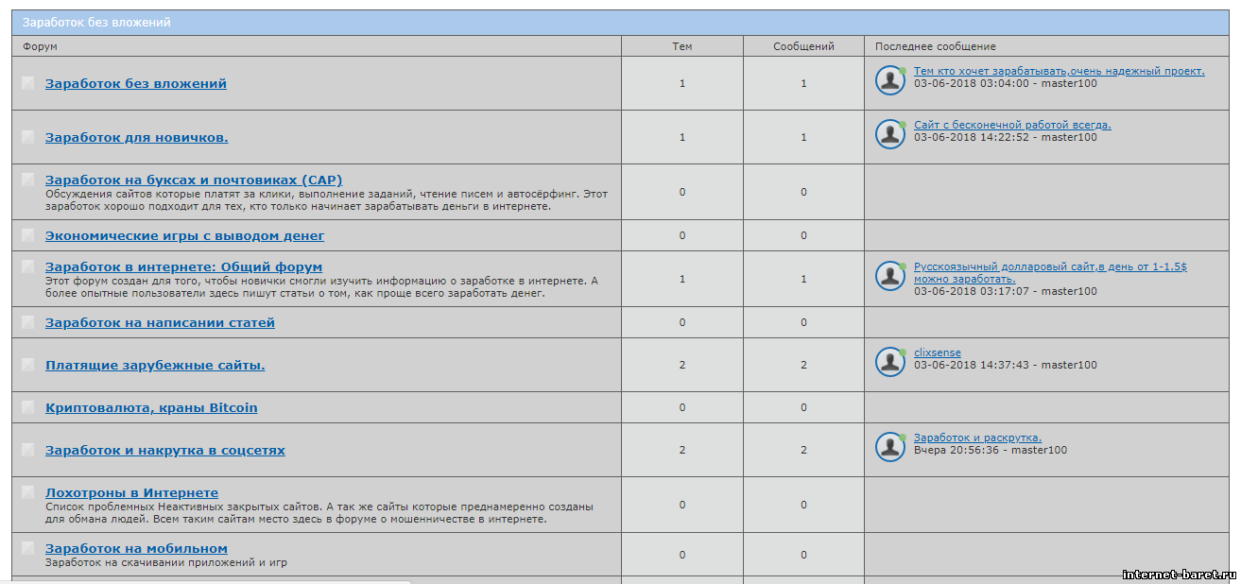
Task: Open "Заработок и накрутка в соцсетях" forum
Action: [164, 450]
